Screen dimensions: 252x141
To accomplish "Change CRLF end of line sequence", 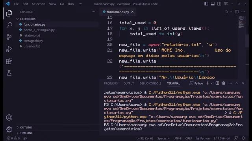I will click(x=189, y=138).
